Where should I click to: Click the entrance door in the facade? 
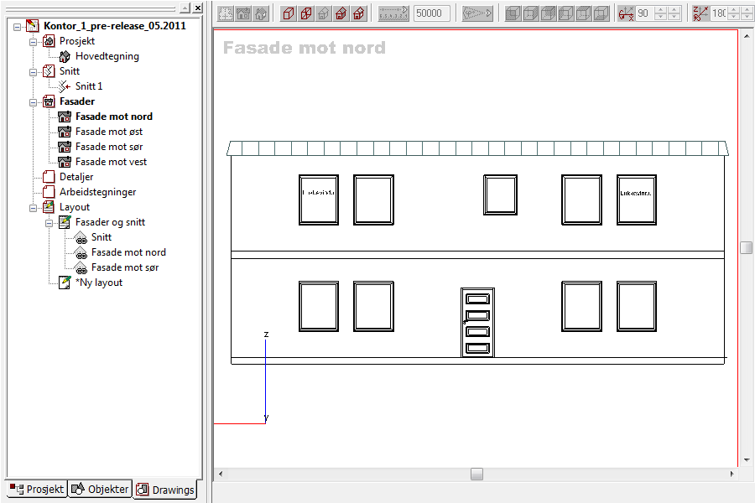click(477, 323)
